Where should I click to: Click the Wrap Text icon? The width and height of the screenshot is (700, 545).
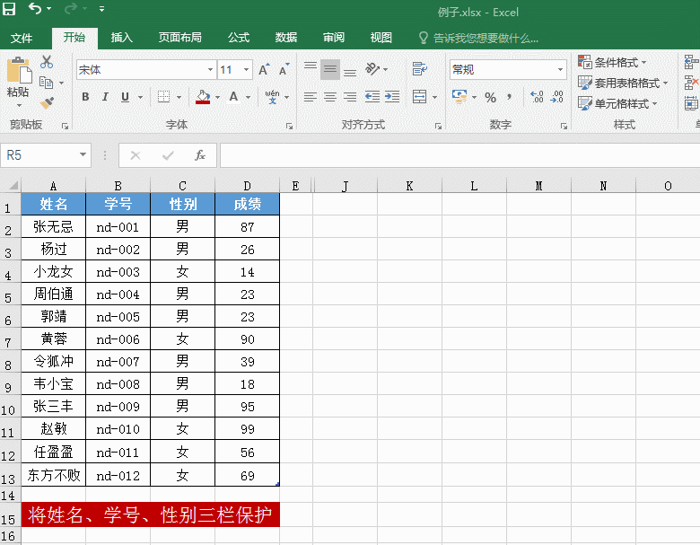(419, 69)
